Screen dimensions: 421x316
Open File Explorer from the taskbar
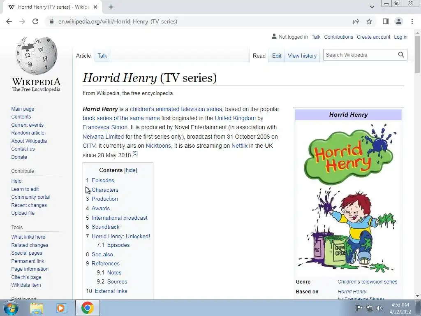(37, 308)
